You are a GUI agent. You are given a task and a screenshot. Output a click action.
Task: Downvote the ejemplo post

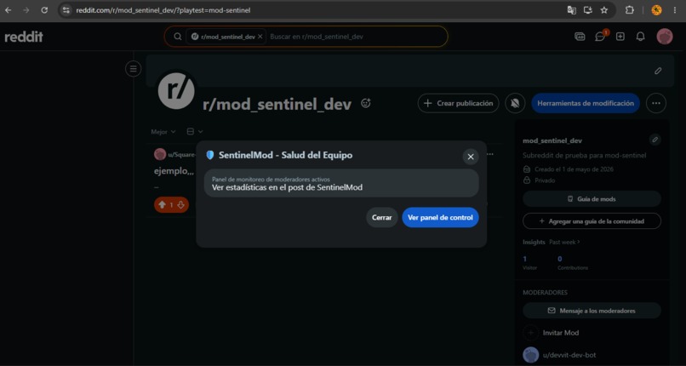pyautogui.click(x=180, y=204)
